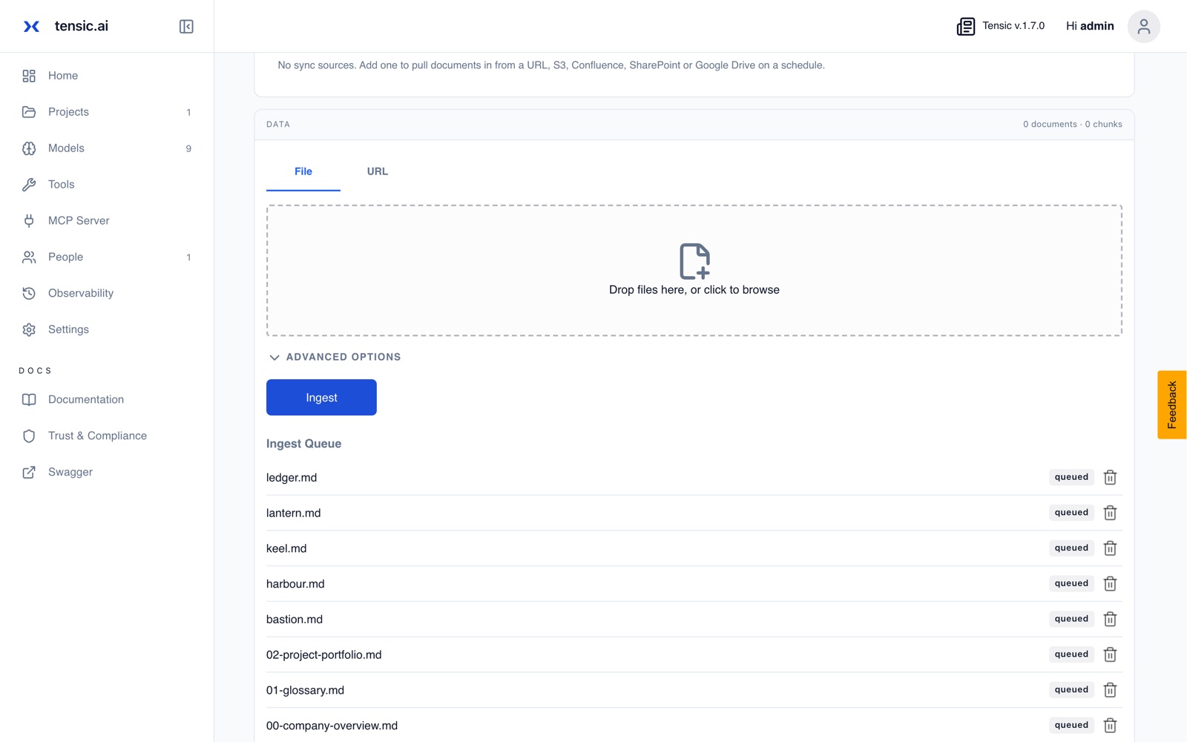Click the MCP Server plug icon
The width and height of the screenshot is (1187, 742).
click(x=29, y=220)
